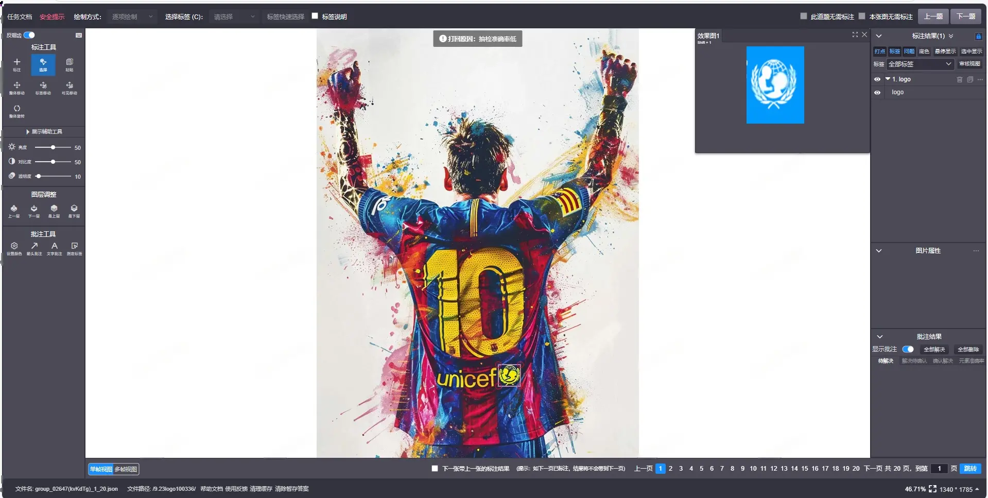This screenshot has width=988, height=498.
Task: Switch to 多帧视图 view tab
Action: point(126,469)
